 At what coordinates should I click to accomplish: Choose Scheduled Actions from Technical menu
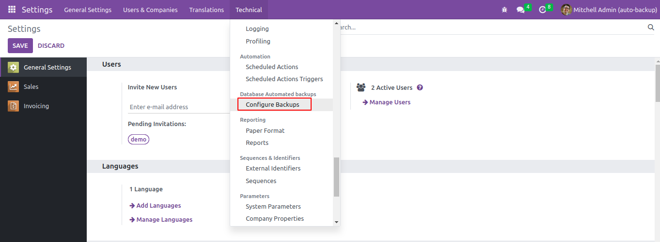[x=272, y=67]
